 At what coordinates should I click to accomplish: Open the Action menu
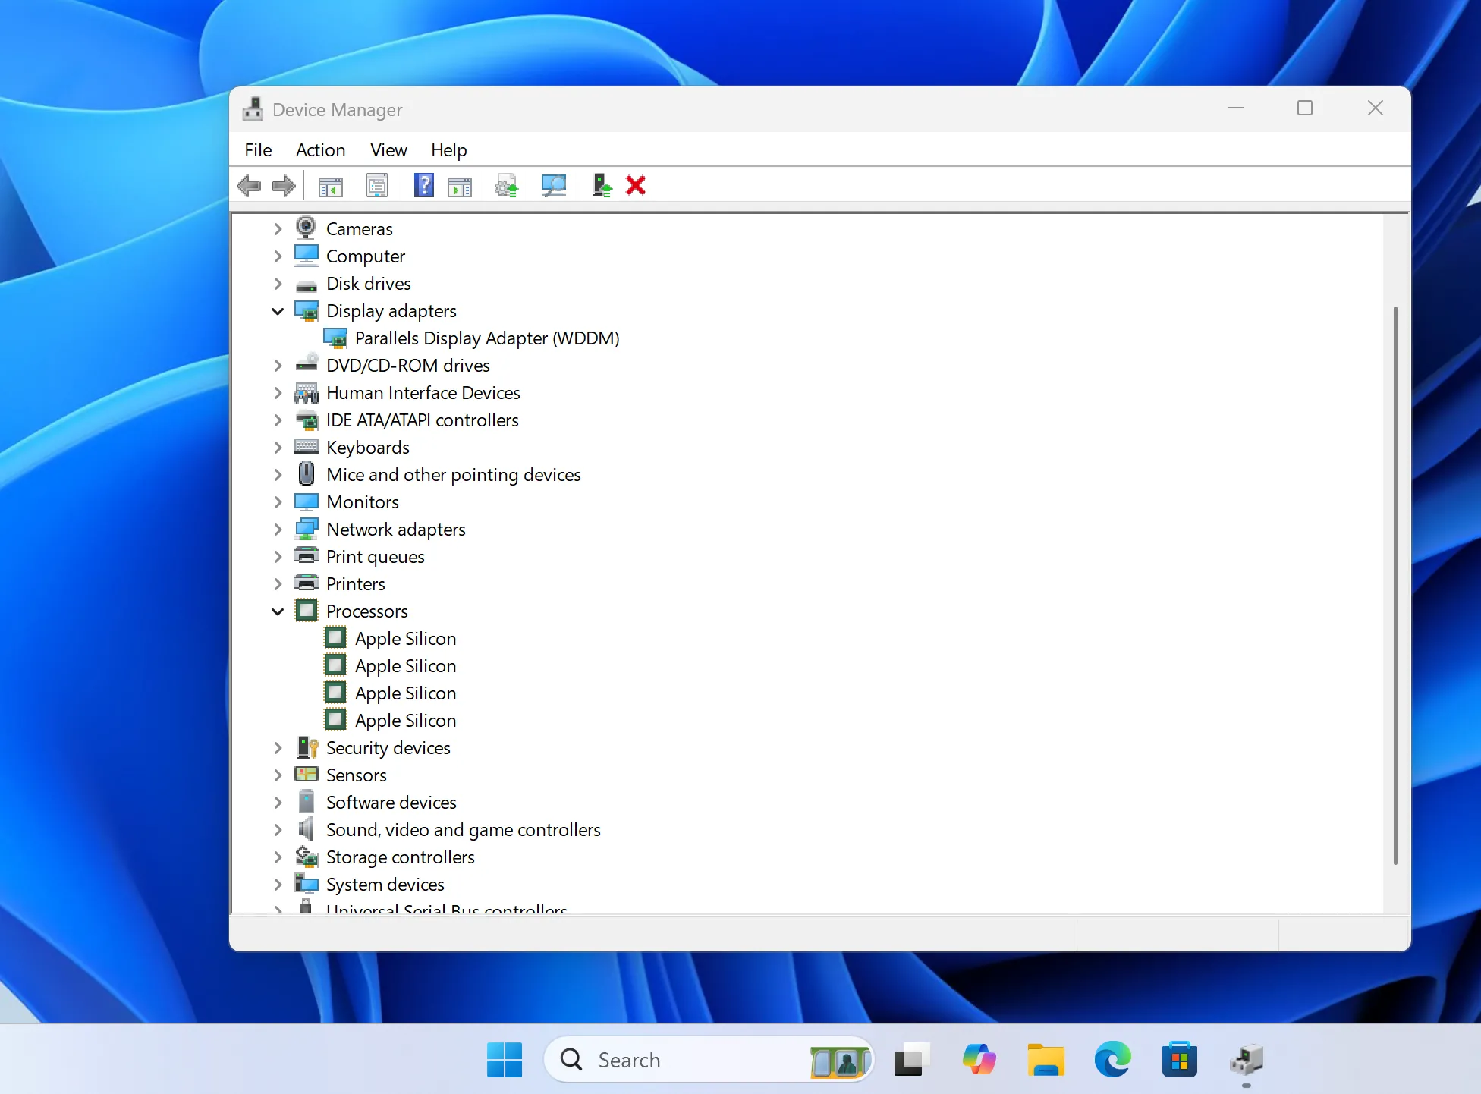tap(320, 149)
